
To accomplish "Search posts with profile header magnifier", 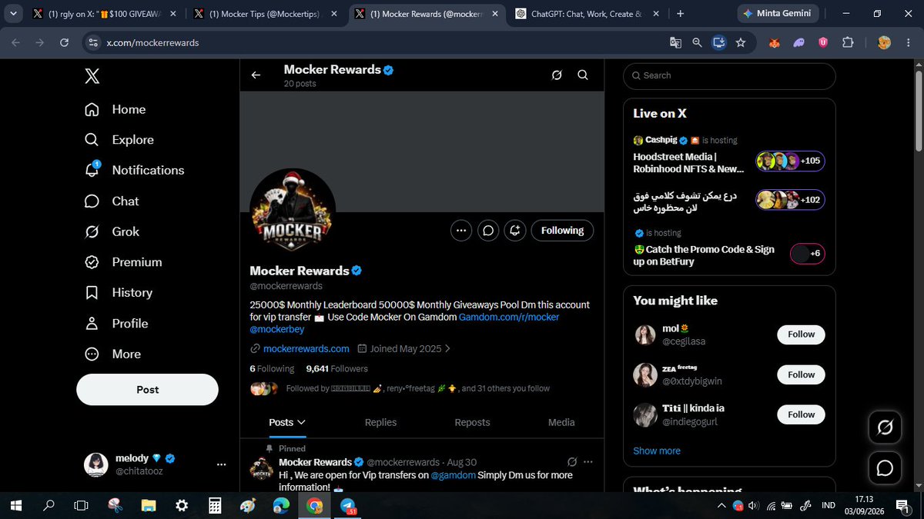I will (x=583, y=75).
